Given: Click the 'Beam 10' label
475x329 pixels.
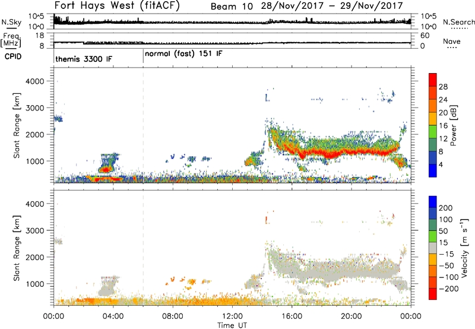Looking at the screenshot, I should pyautogui.click(x=232, y=7).
